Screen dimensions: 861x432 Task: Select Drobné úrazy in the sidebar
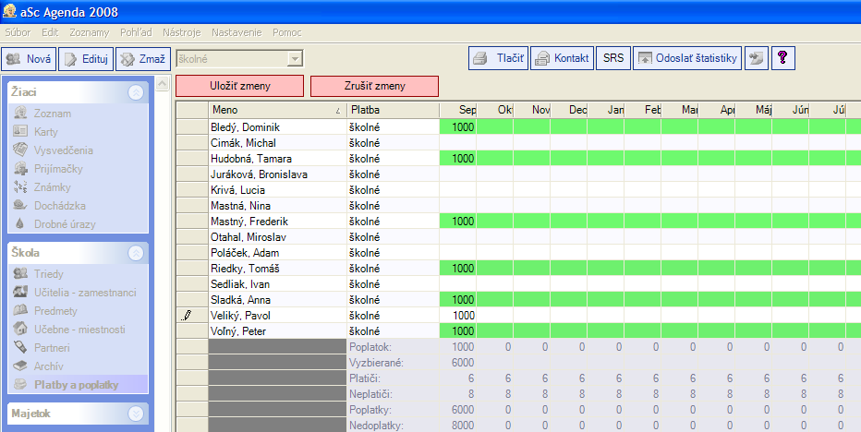(65, 224)
